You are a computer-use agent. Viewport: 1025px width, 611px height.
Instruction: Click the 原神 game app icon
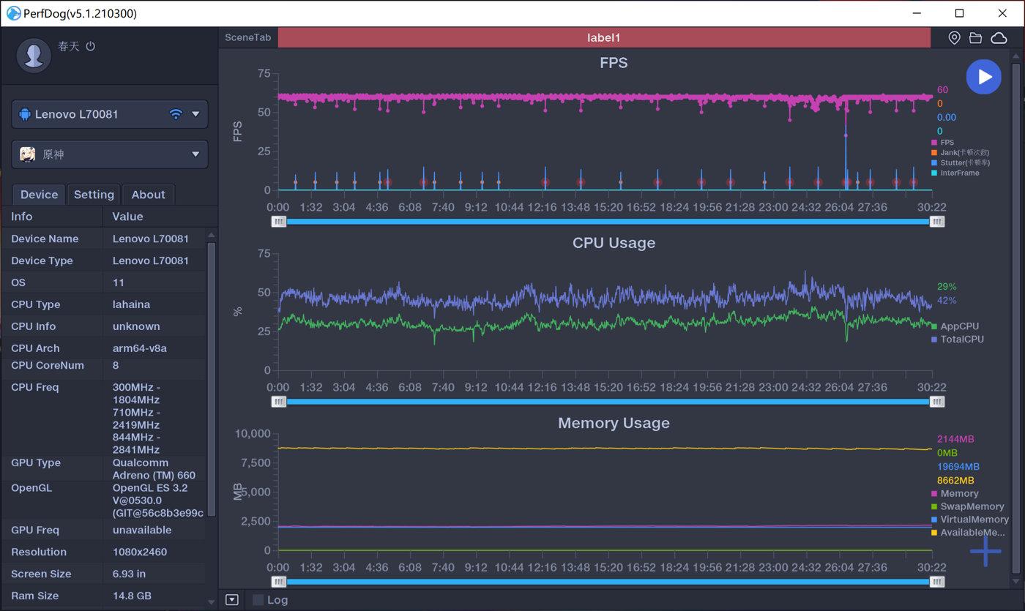(x=27, y=154)
